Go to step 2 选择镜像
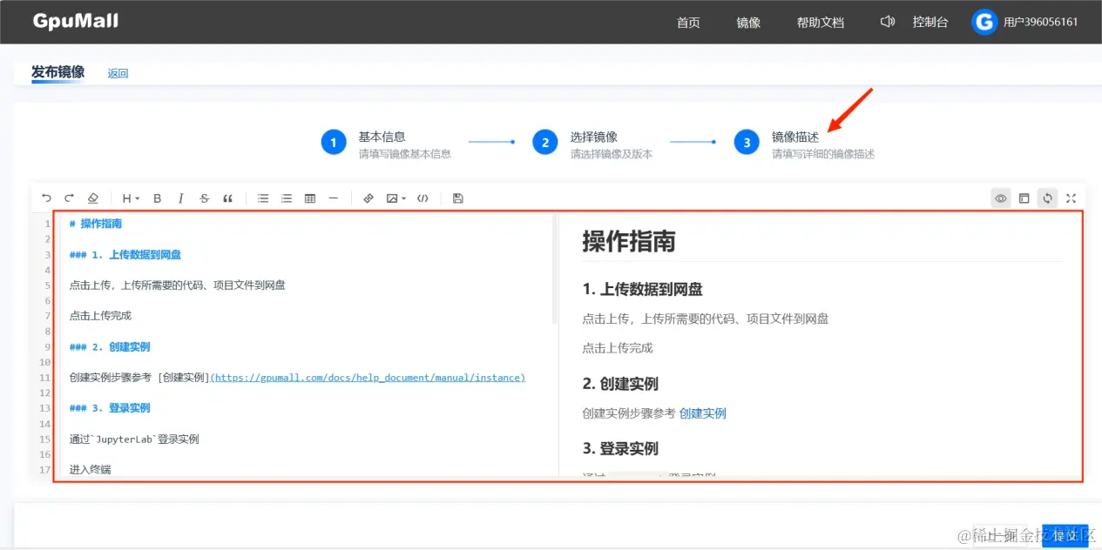Image resolution: width=1102 pixels, height=550 pixels. [x=594, y=137]
